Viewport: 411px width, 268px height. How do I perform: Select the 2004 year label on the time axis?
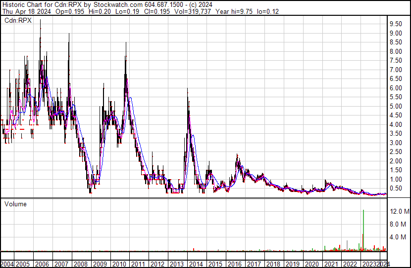click(x=8, y=264)
